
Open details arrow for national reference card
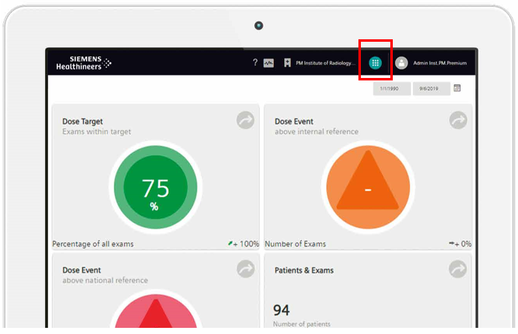coord(245,269)
